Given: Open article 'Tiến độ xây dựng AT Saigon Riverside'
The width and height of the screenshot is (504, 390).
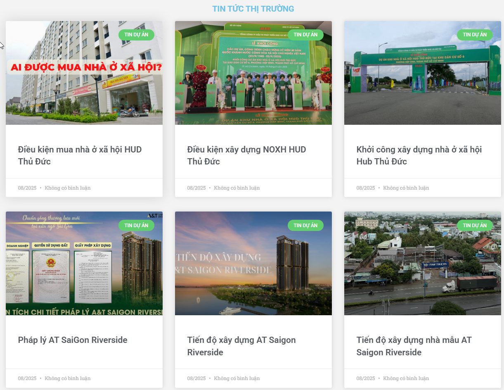Looking at the screenshot, I should pos(241,346).
